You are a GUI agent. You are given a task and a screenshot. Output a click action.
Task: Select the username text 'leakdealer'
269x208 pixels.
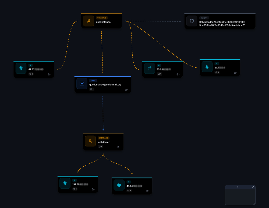click(104, 142)
